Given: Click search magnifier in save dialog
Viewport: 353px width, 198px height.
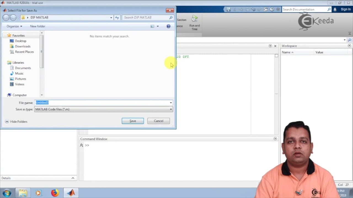Looking at the screenshot, I should 171,18.
